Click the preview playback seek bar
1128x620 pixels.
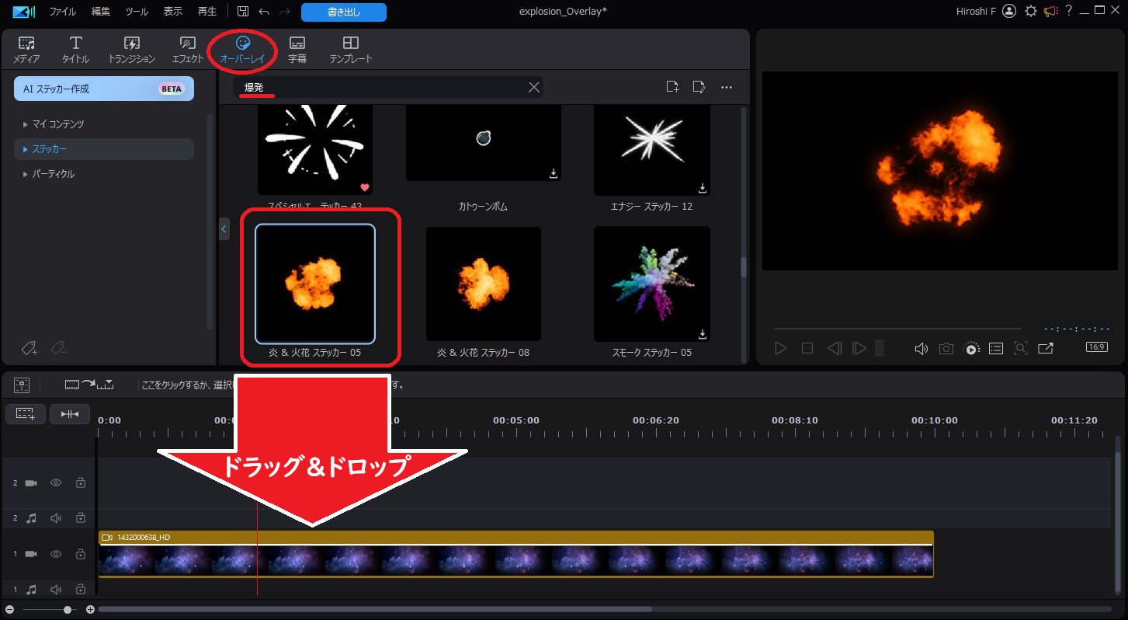[897, 329]
